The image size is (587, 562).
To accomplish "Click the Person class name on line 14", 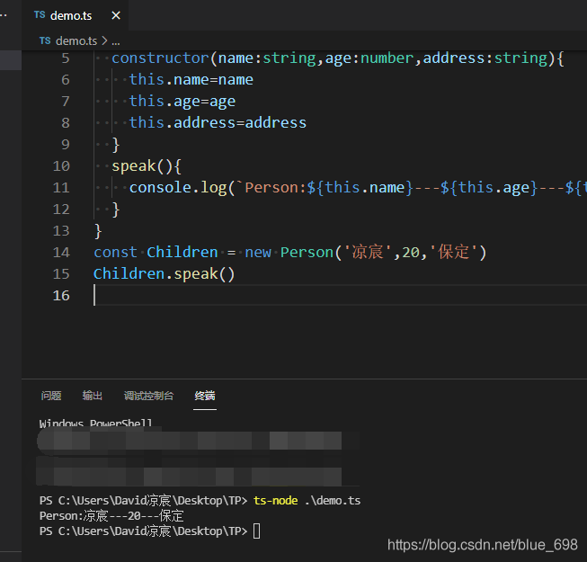I will coord(307,253).
